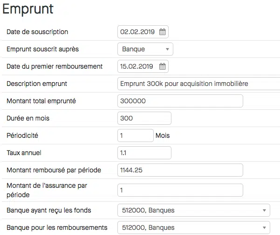Focus the Périodicité input box
The width and height of the screenshot is (280, 235).
click(x=136, y=135)
